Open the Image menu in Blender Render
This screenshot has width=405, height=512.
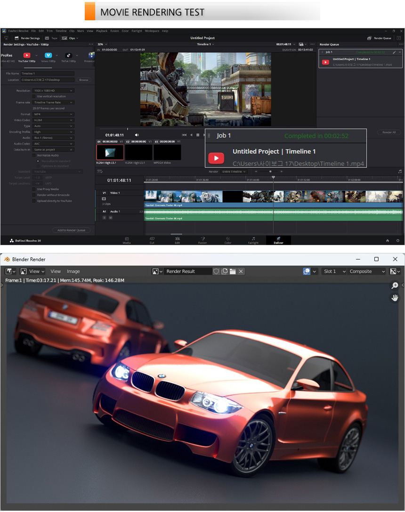(73, 271)
